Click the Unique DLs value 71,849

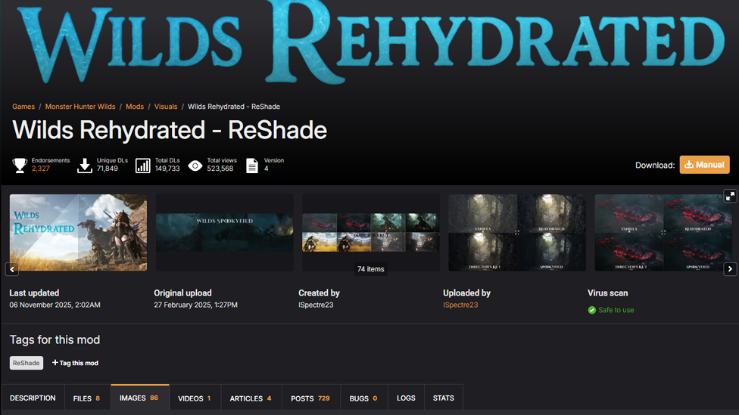108,169
